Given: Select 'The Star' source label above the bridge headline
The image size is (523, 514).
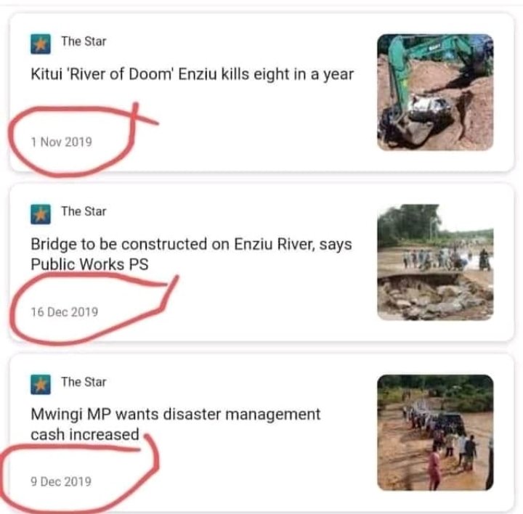Looking at the screenshot, I should [84, 211].
